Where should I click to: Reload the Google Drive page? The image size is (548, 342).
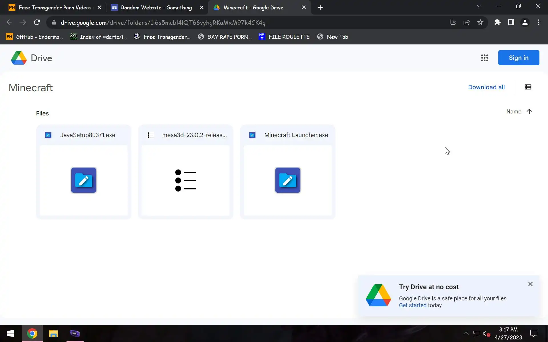click(37, 23)
